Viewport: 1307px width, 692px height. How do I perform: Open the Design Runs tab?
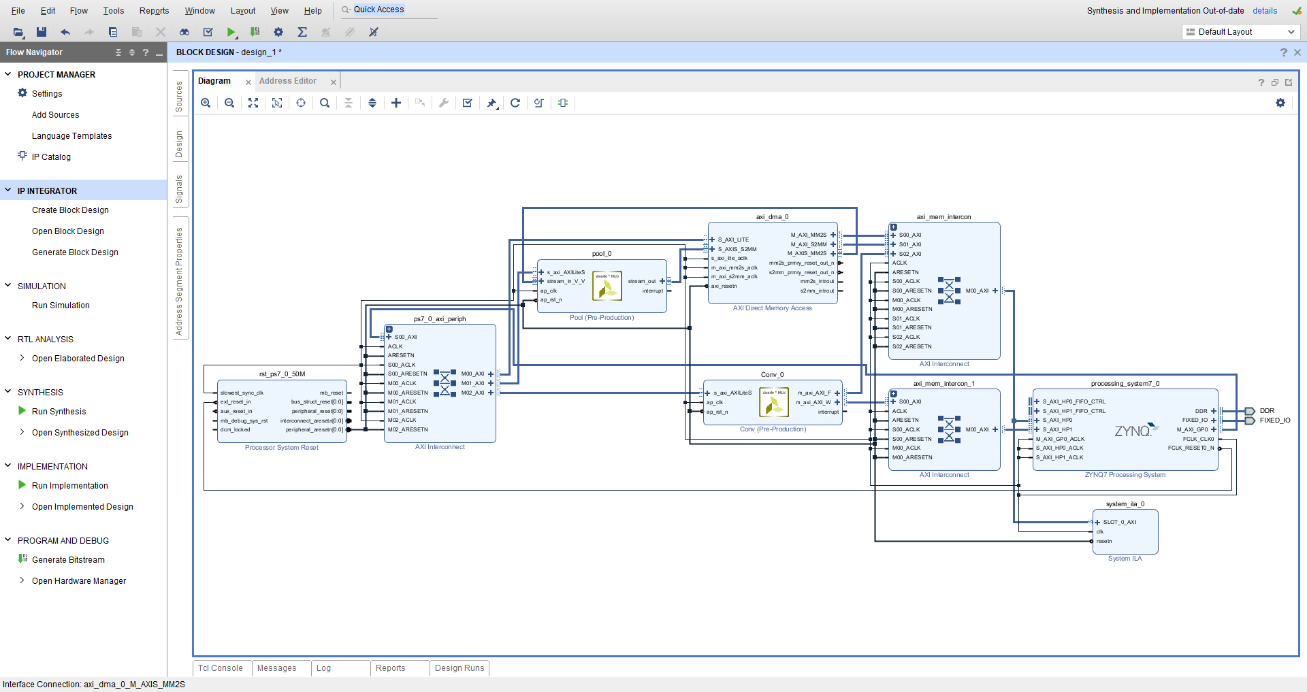tap(459, 668)
